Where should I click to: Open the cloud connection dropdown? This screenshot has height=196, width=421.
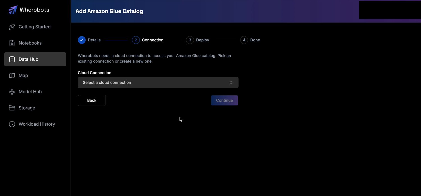(158, 82)
